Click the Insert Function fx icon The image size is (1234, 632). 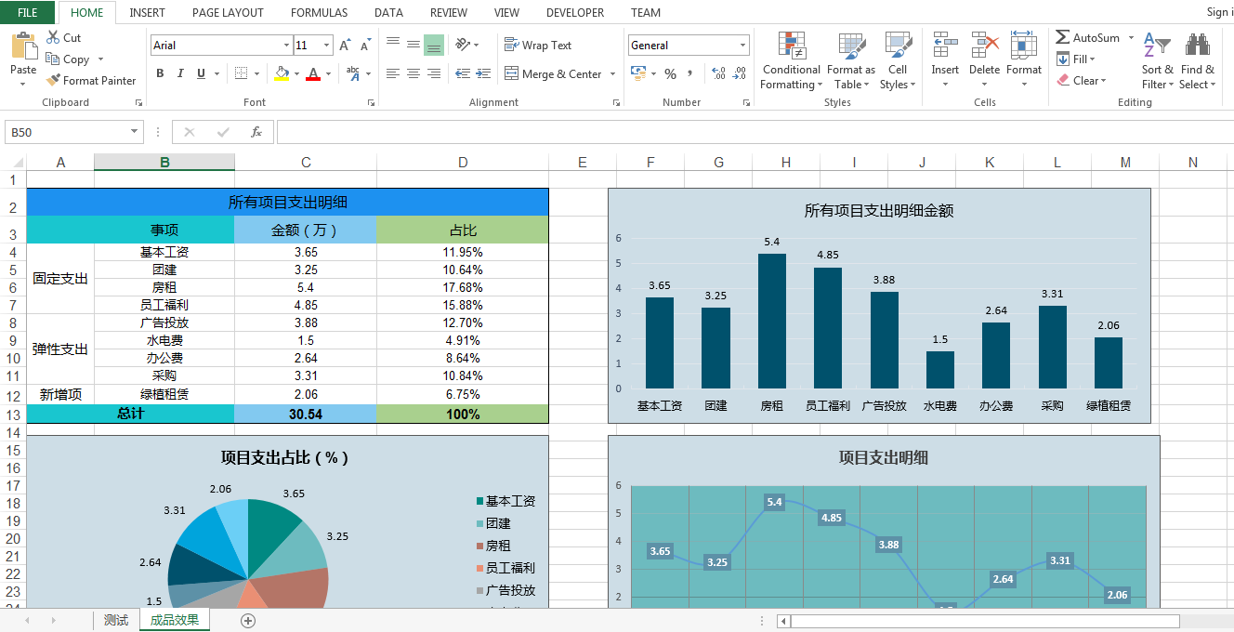tap(256, 132)
